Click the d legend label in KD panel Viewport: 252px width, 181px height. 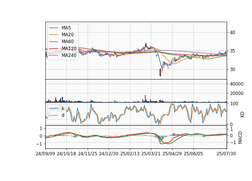tap(63, 115)
